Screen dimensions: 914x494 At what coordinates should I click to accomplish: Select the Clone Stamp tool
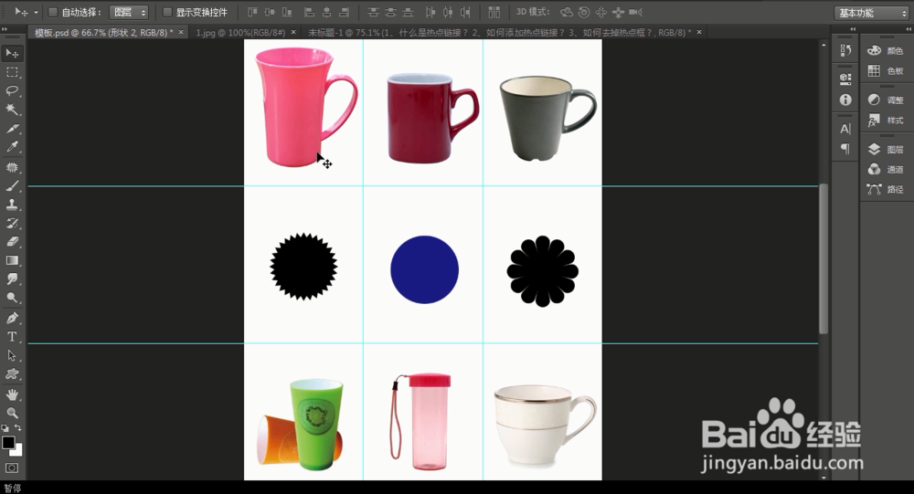click(x=12, y=205)
